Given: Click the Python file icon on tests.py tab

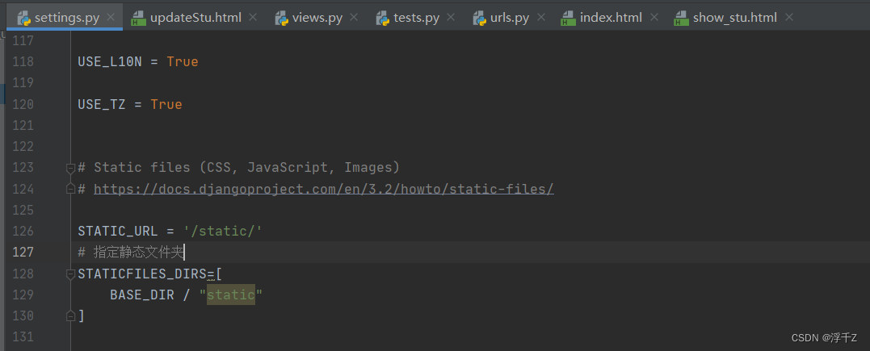Looking at the screenshot, I should pyautogui.click(x=382, y=19).
